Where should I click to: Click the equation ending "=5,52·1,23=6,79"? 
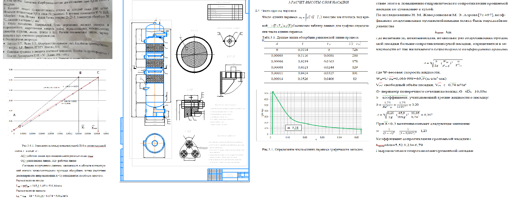(399, 145)
